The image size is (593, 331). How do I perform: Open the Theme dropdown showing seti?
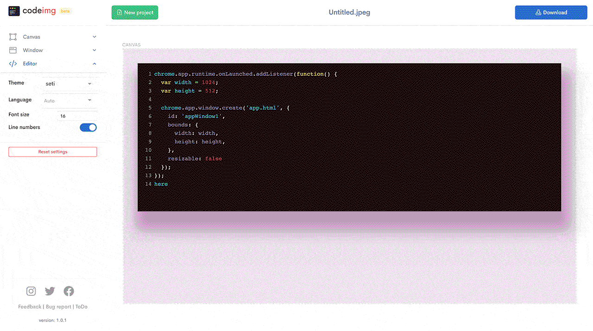(x=69, y=84)
